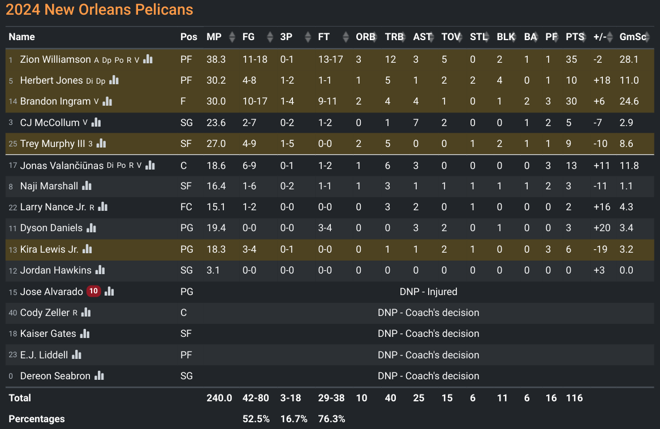Open Jonas Valančiūnas's stats chart icon
Viewport: 660px width, 429px height.
click(x=150, y=165)
